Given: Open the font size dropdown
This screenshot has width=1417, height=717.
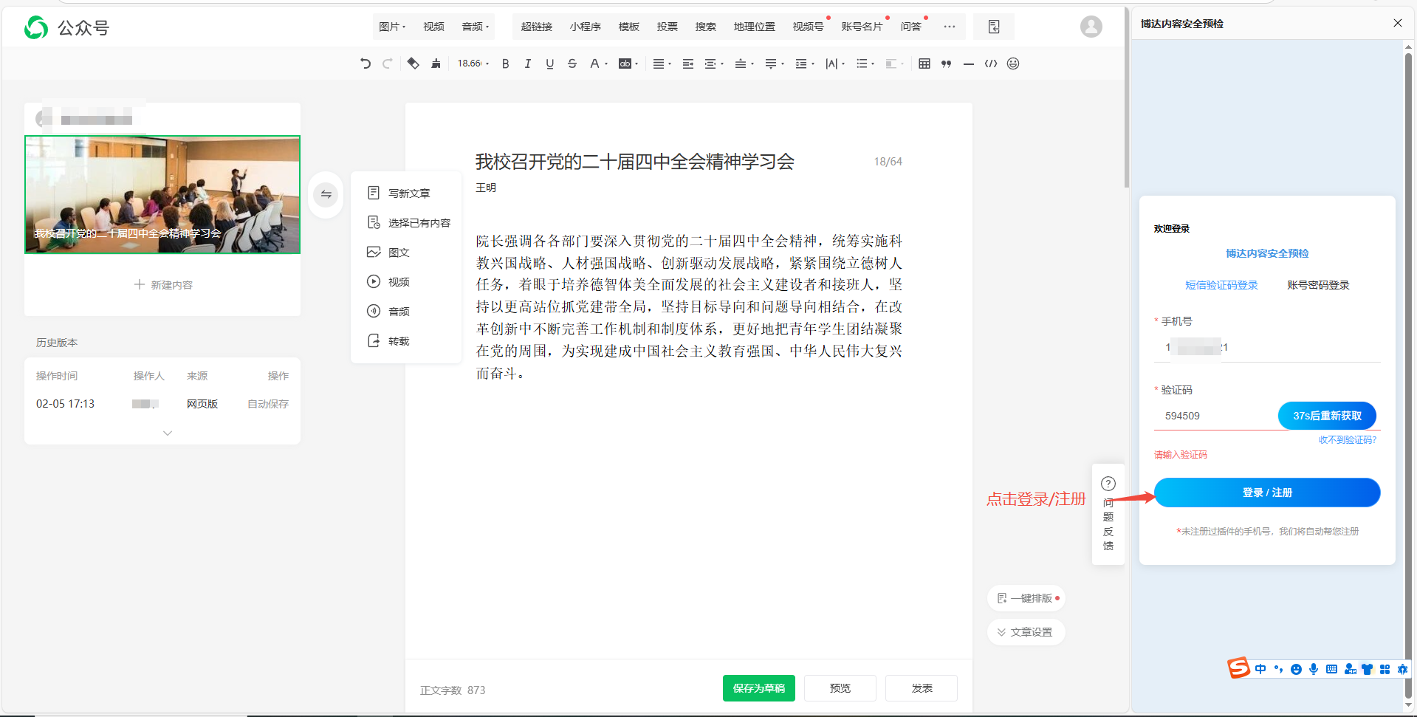Looking at the screenshot, I should pyautogui.click(x=473, y=64).
